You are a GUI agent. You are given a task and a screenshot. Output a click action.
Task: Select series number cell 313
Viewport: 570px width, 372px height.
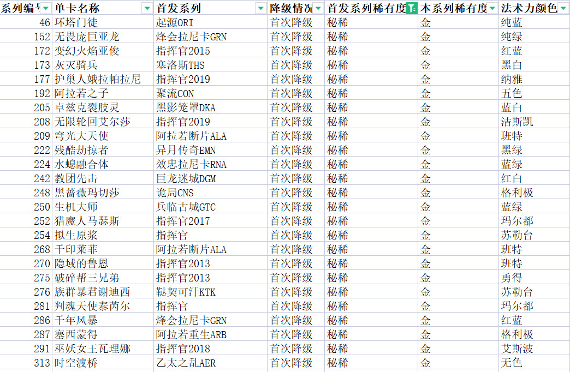tap(26, 363)
